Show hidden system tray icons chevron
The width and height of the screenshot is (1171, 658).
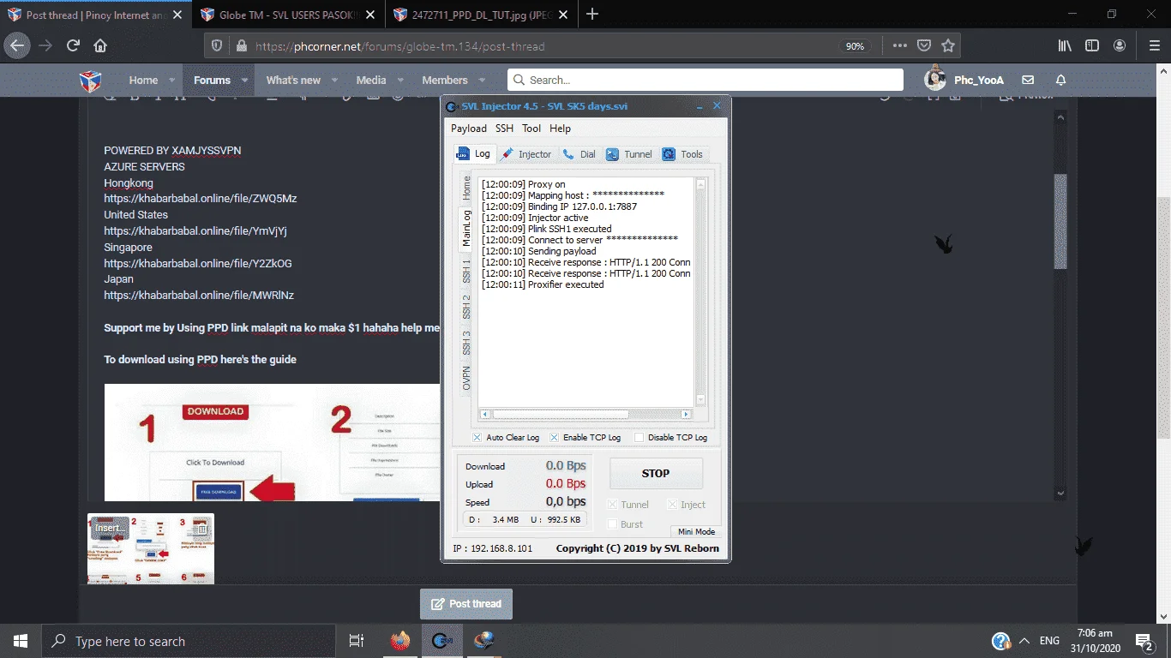[x=1024, y=641]
